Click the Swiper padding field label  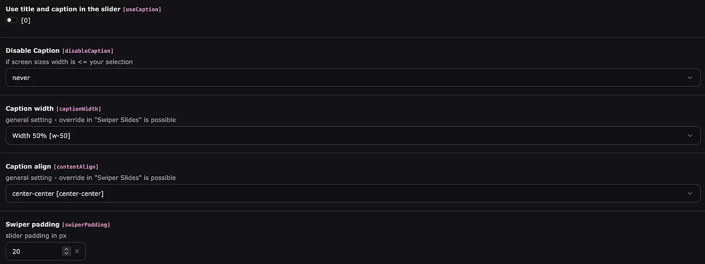point(33,225)
